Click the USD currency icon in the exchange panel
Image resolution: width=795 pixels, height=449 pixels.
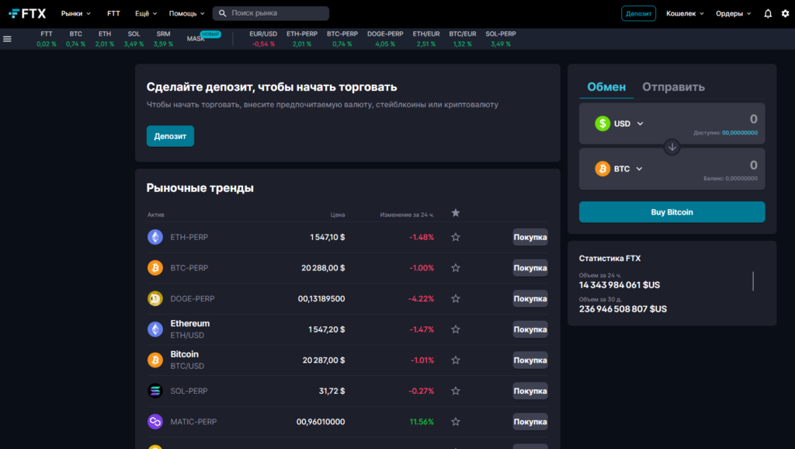(x=601, y=123)
